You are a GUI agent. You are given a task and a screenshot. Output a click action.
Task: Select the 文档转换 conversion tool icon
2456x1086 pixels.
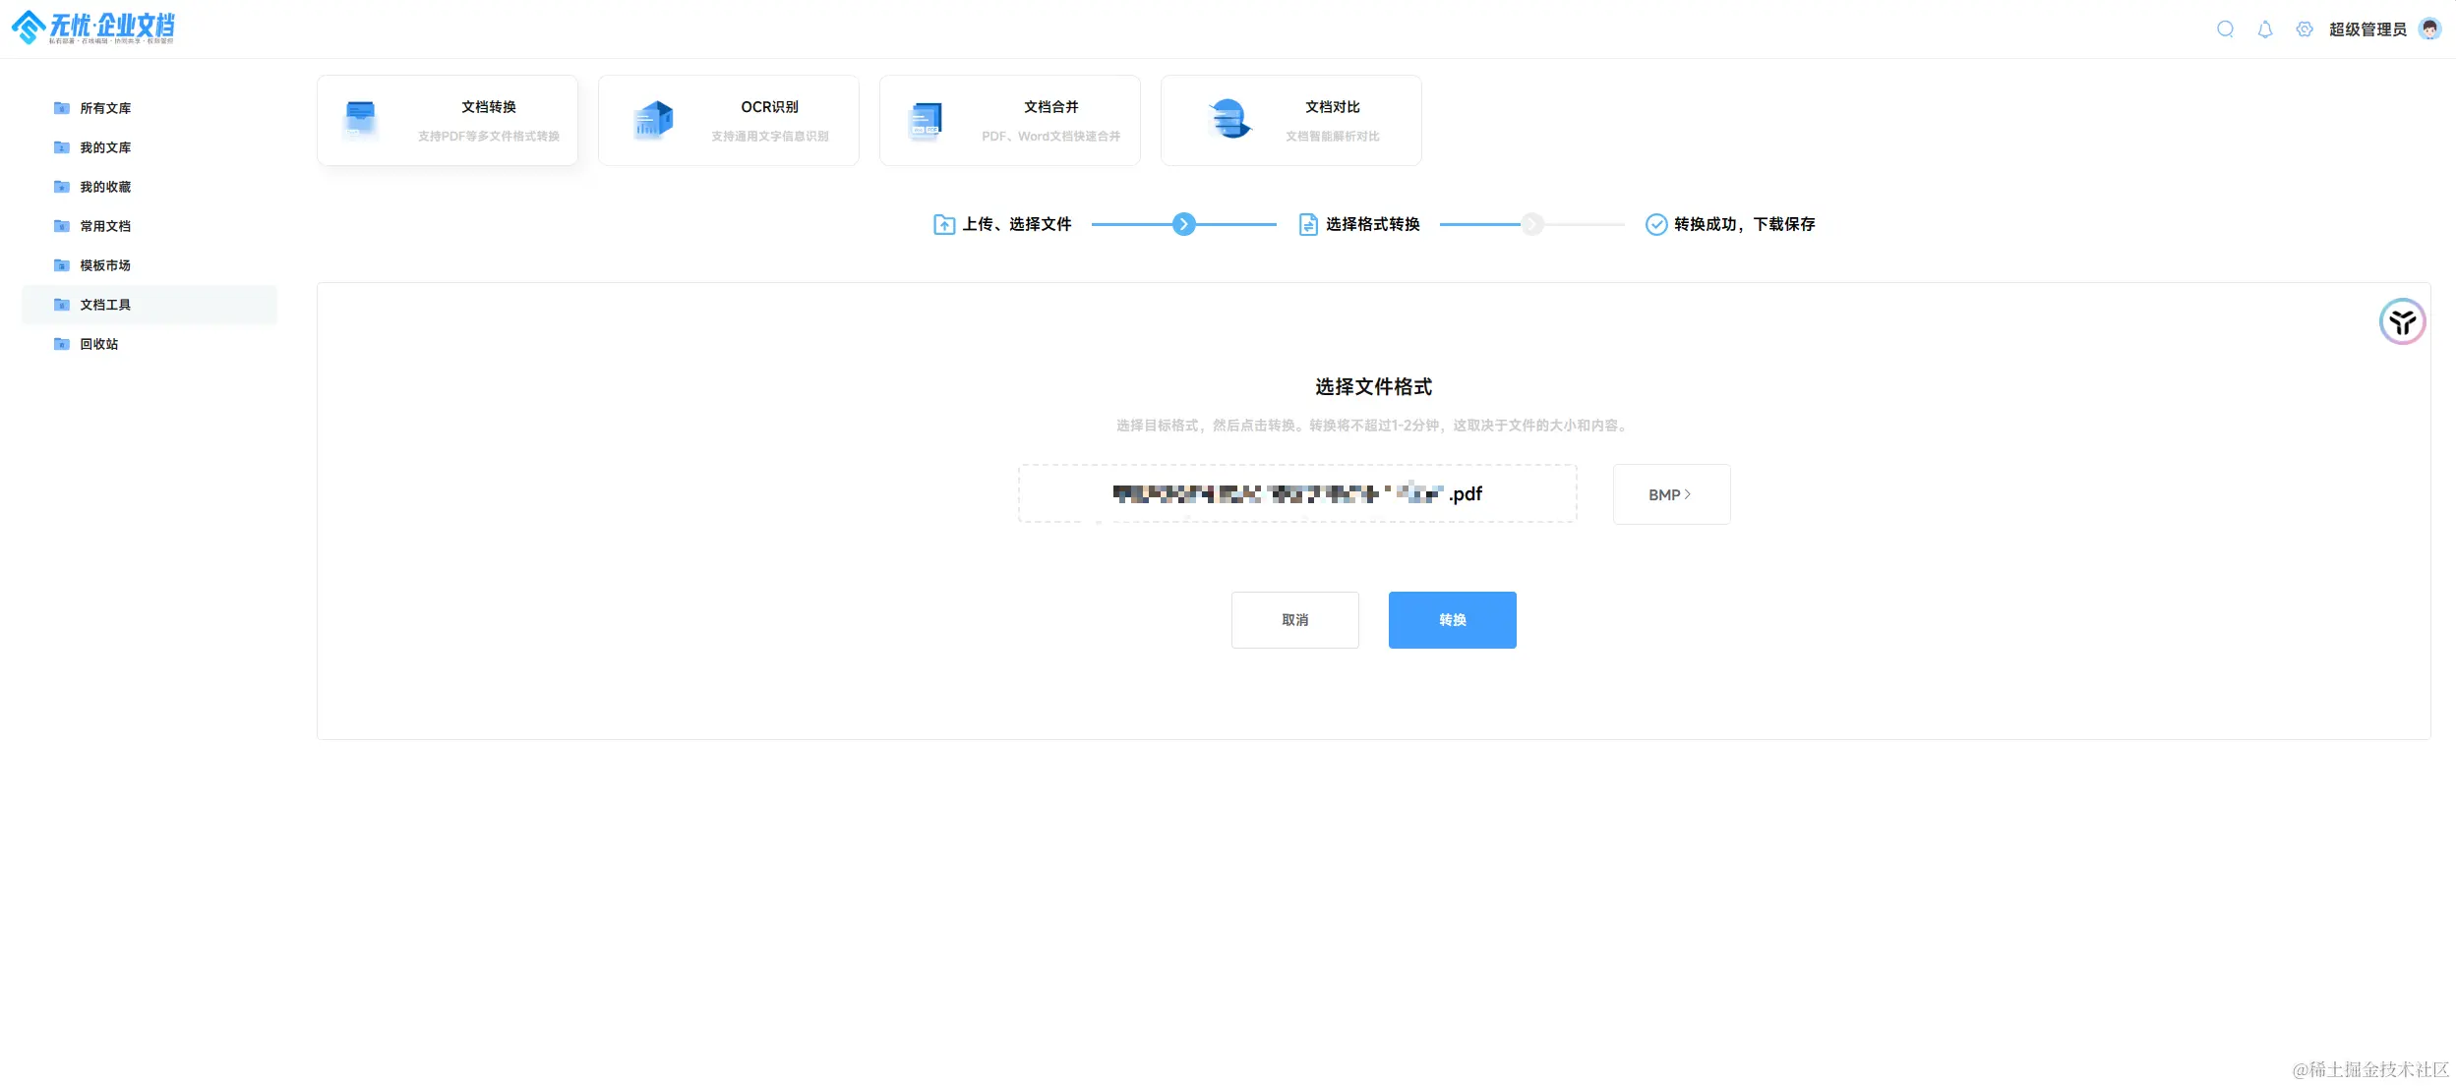[x=361, y=119]
